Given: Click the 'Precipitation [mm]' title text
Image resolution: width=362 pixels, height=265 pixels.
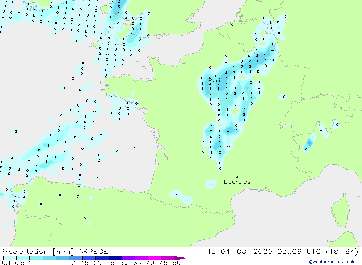Looking at the screenshot, I should pos(37,252).
